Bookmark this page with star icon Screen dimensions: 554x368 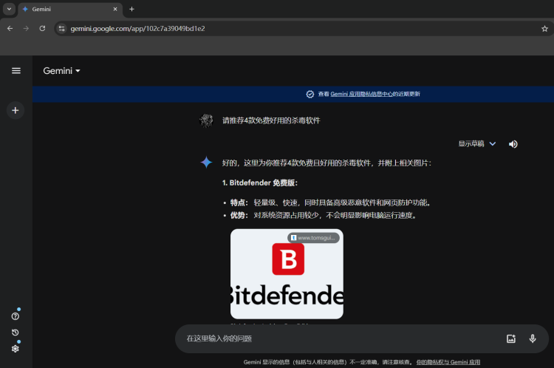[x=544, y=28]
